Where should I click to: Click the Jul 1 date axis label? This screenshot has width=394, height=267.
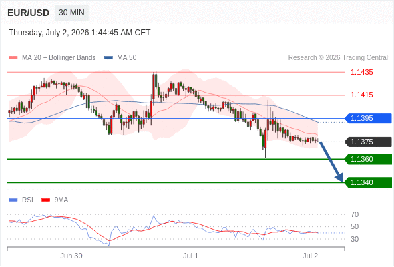[x=191, y=256]
